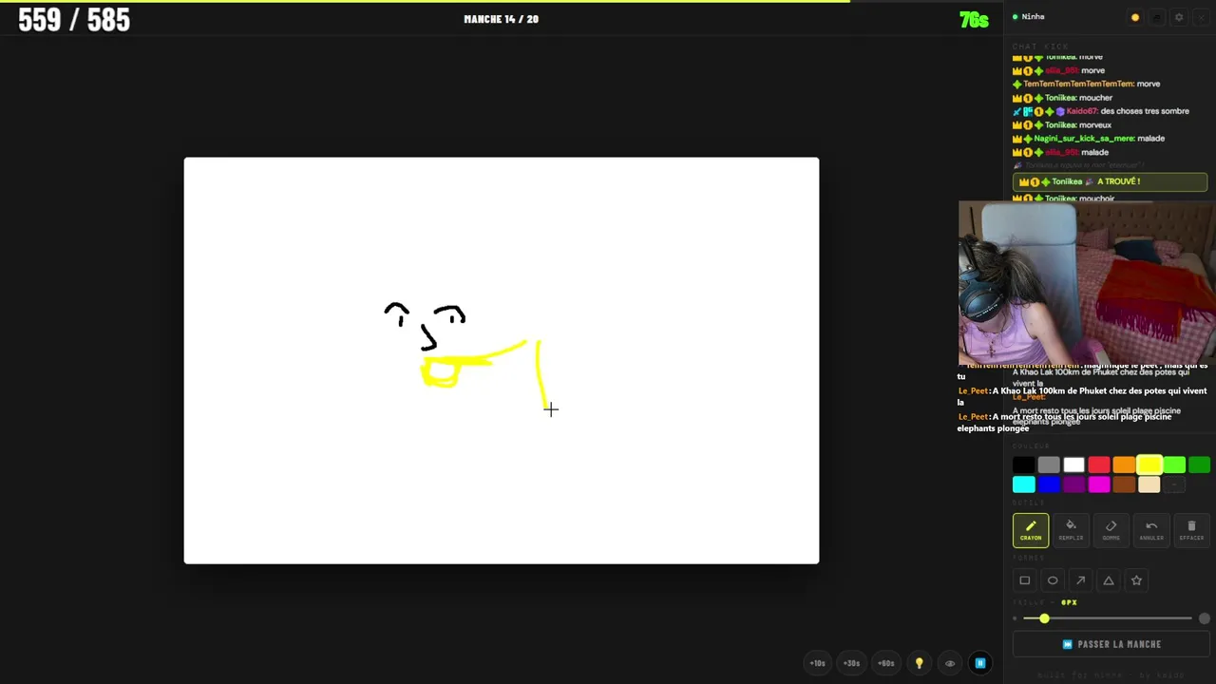The width and height of the screenshot is (1216, 684).
Task: Pick the gray color swatch
Action: (1049, 465)
